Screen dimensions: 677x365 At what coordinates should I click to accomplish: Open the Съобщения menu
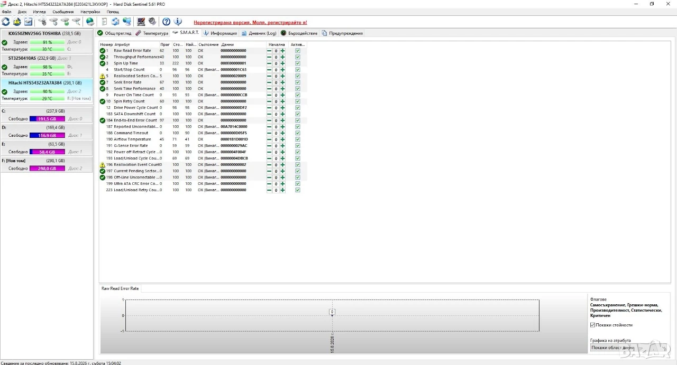pyautogui.click(x=63, y=12)
